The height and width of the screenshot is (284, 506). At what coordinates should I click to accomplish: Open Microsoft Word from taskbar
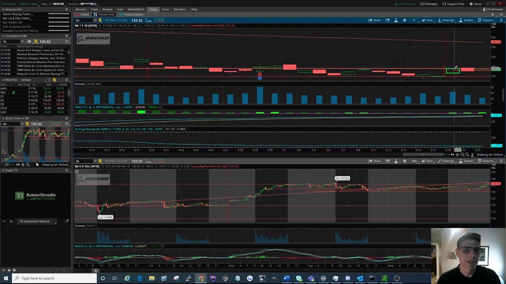[x=287, y=278]
